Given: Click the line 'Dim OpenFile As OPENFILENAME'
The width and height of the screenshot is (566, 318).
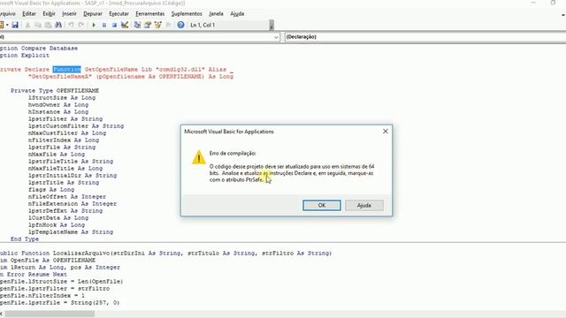Looking at the screenshot, I should click(48, 261).
